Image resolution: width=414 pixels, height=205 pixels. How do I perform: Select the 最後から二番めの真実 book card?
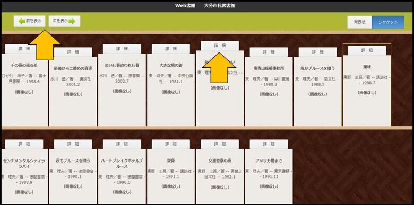(x=73, y=92)
